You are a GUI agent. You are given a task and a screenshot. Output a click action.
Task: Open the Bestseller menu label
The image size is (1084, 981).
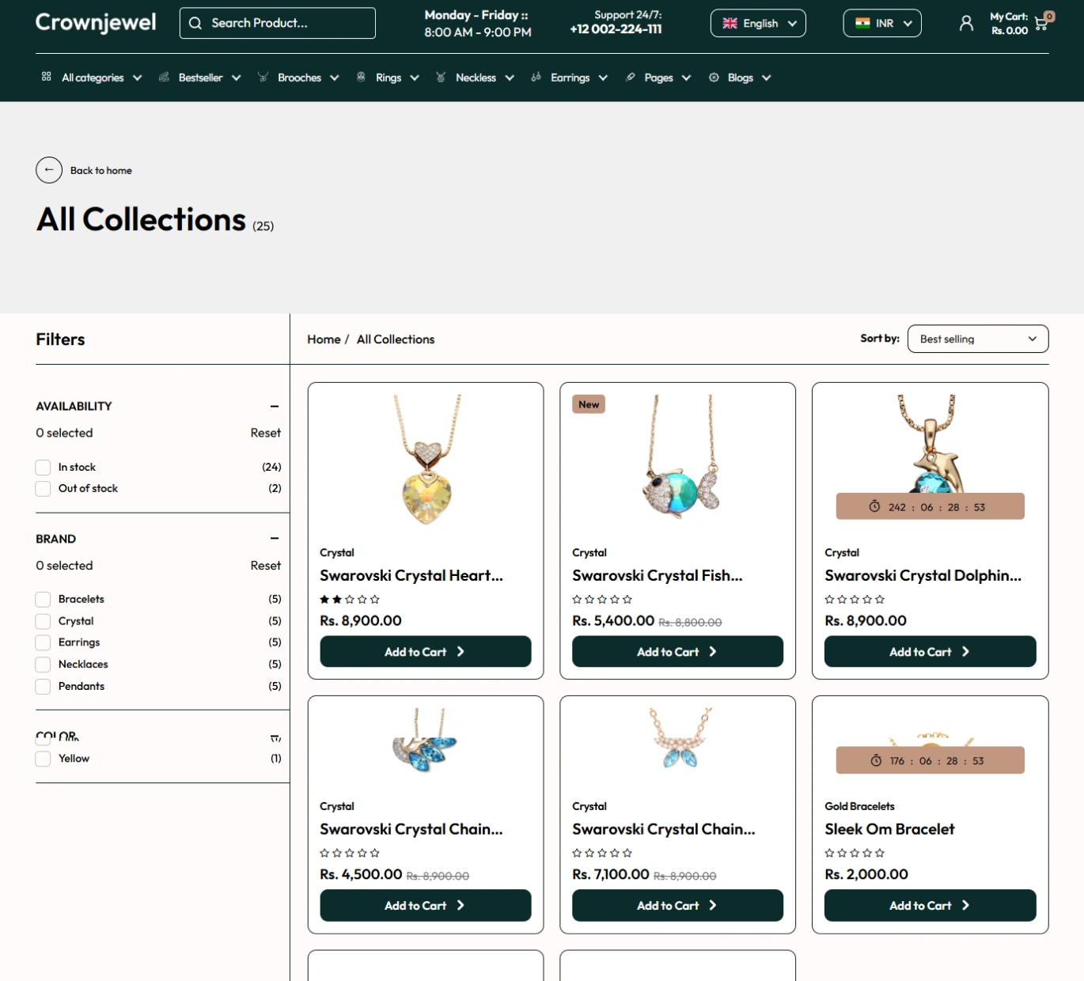[x=200, y=78]
